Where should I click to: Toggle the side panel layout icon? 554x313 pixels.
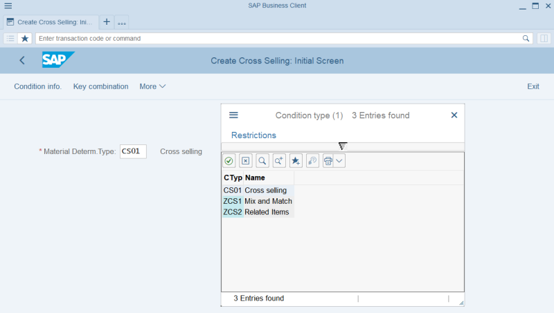[544, 39]
